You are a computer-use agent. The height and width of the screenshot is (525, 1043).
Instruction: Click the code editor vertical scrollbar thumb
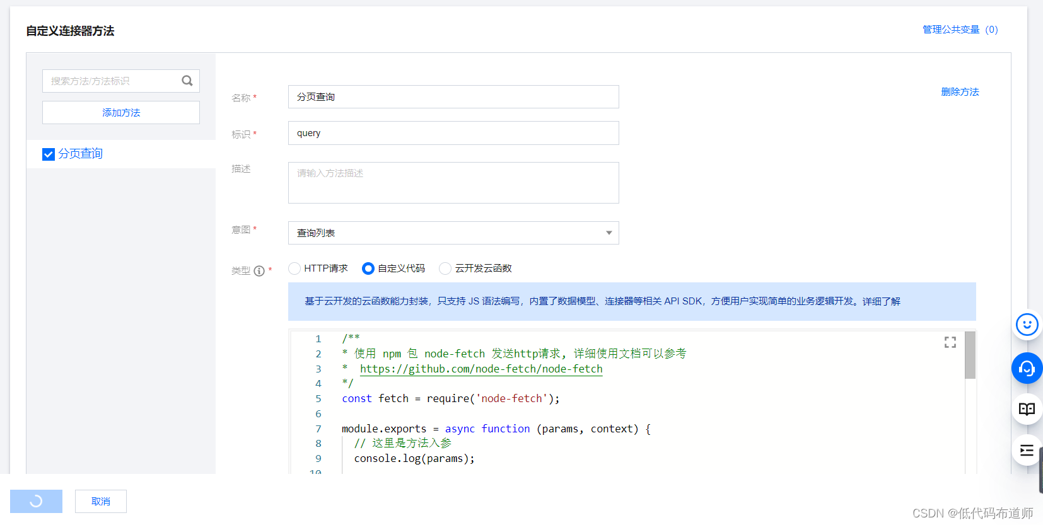click(x=970, y=355)
